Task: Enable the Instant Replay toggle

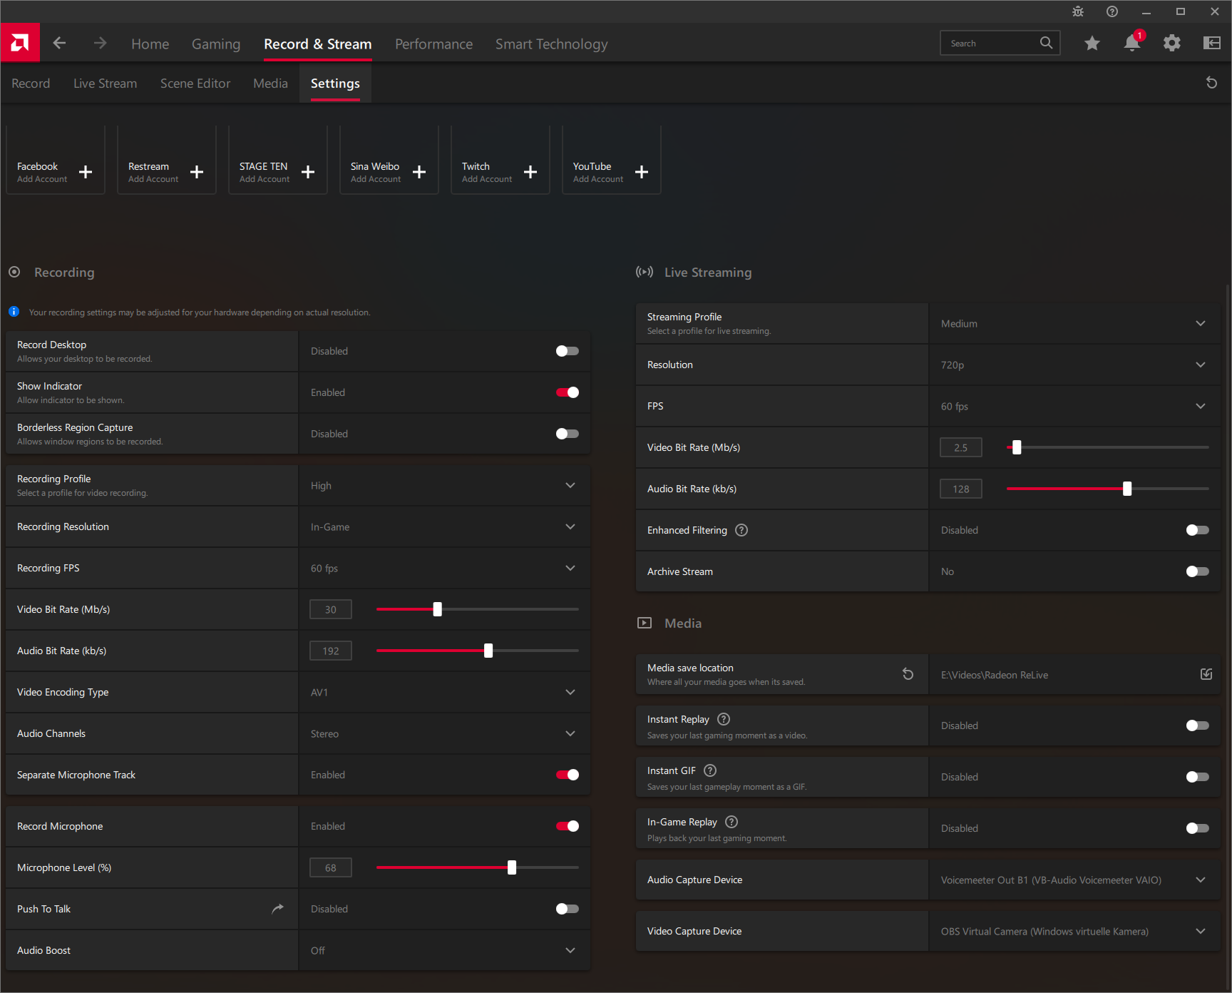Action: point(1198,725)
